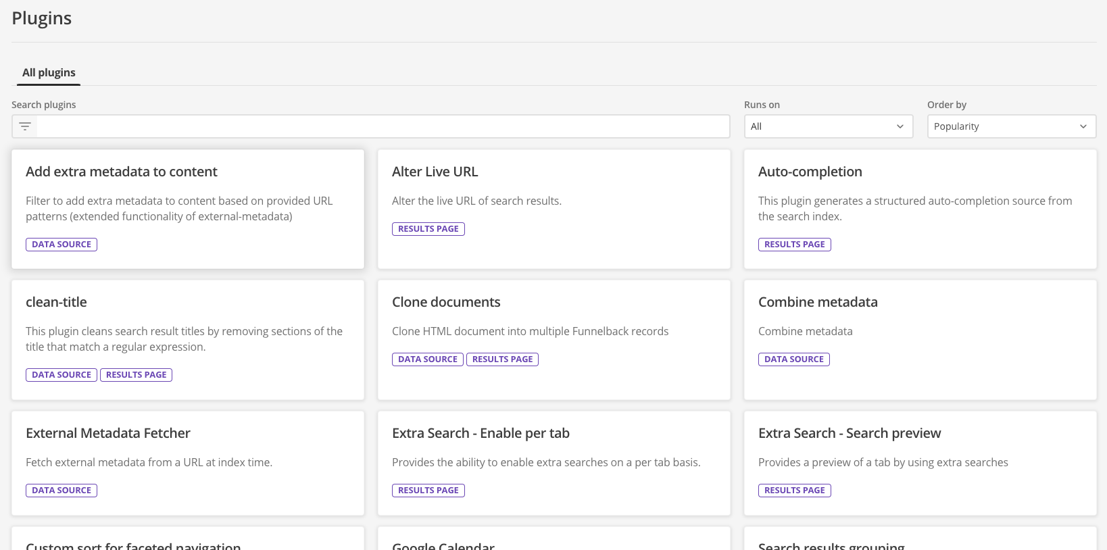Open the Clone documents plugin
This screenshot has height=550, width=1107.
tap(446, 303)
